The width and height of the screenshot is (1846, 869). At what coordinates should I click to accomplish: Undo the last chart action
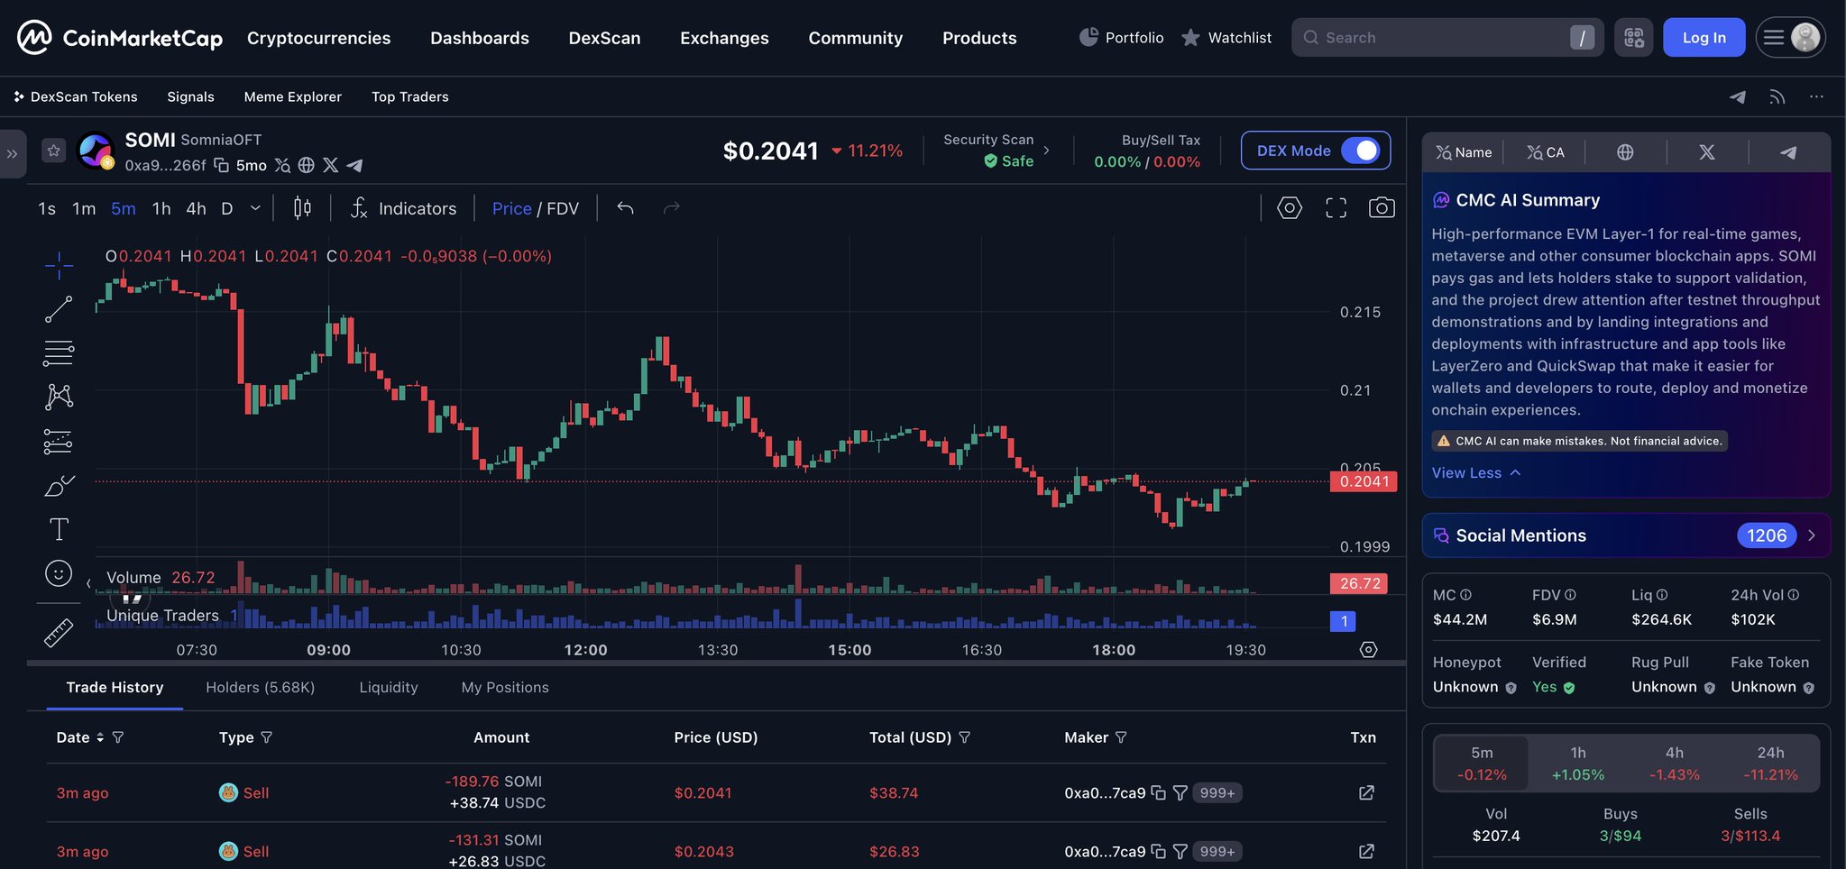pos(625,208)
